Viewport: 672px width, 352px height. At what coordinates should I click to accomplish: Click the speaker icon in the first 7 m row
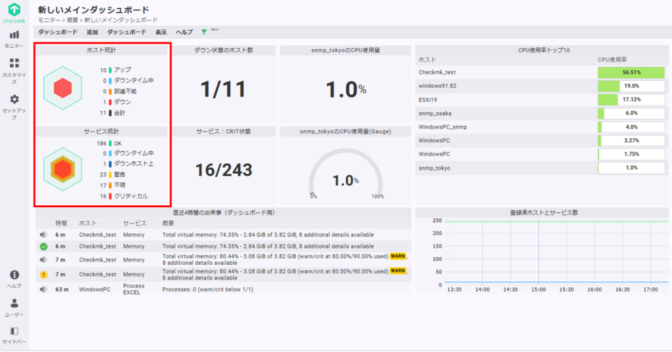click(x=43, y=260)
